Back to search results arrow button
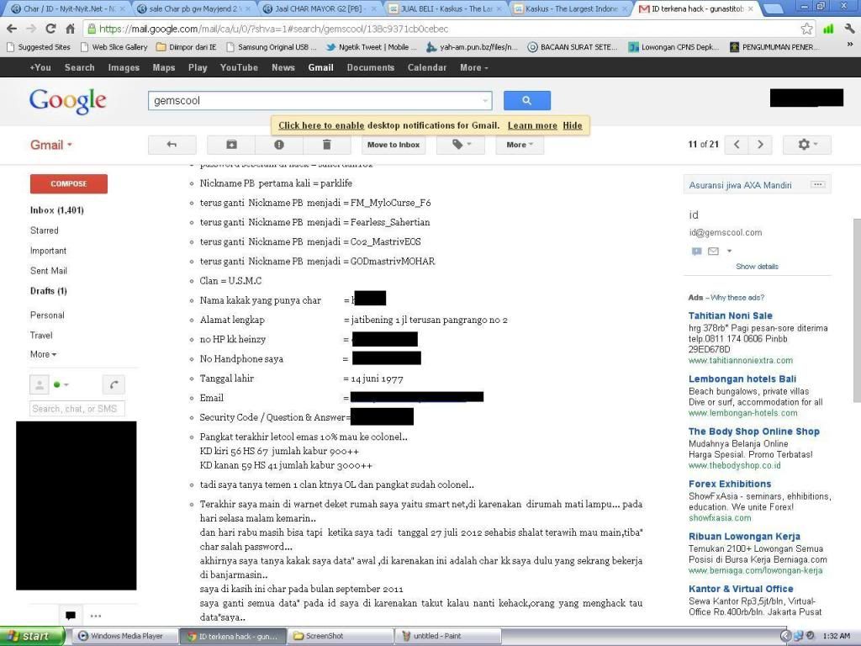The height and width of the screenshot is (646, 861). [172, 145]
